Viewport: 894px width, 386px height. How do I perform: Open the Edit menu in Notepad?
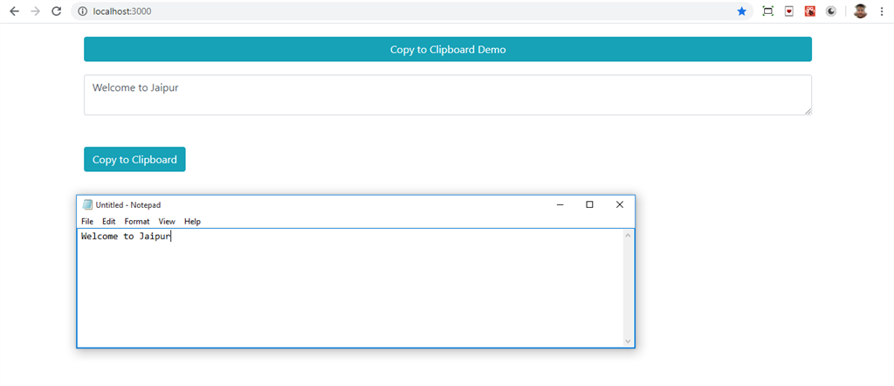tap(109, 221)
